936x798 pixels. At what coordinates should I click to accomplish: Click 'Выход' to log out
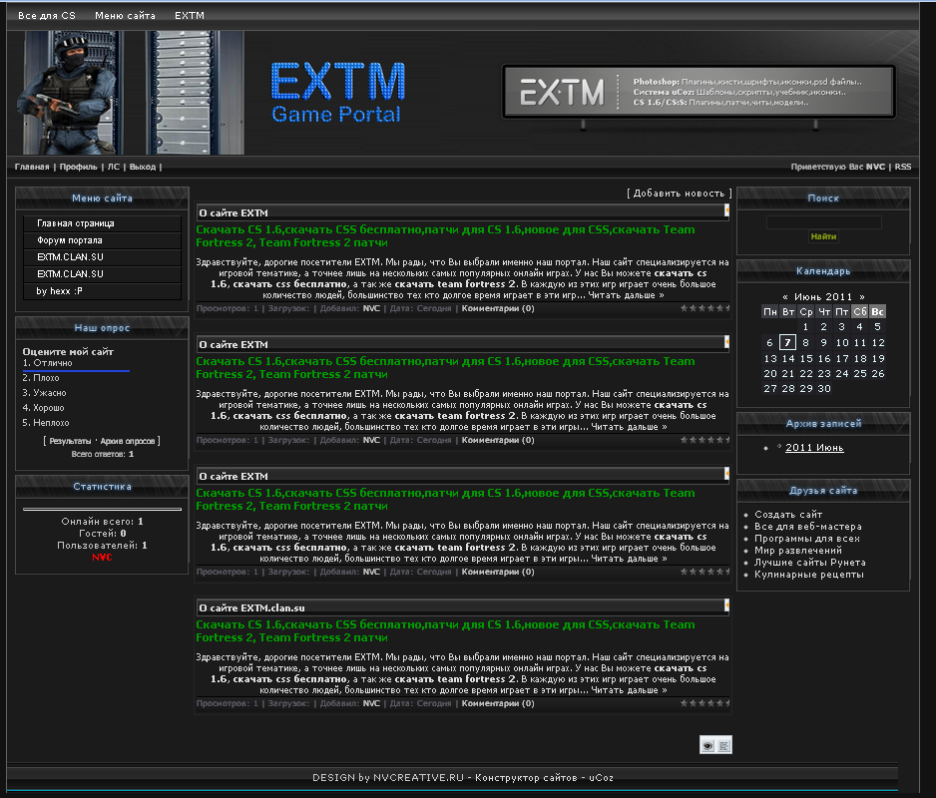143,167
